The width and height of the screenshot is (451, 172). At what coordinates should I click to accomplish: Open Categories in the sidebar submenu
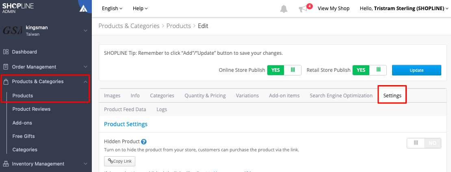[25, 150]
